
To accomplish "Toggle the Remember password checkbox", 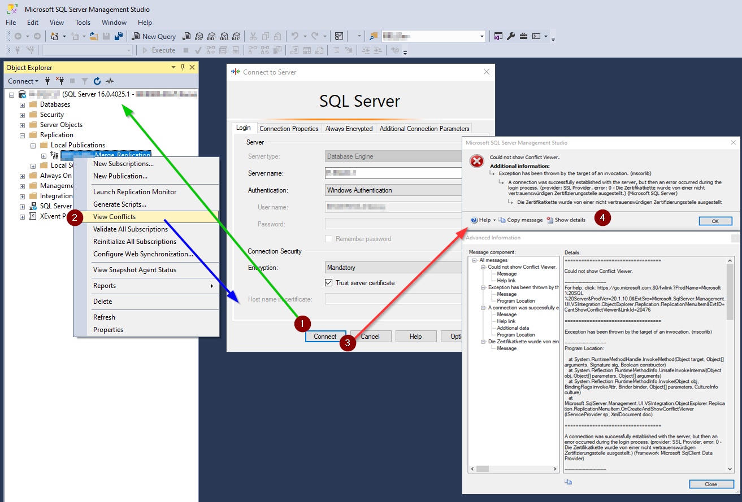I will (329, 239).
